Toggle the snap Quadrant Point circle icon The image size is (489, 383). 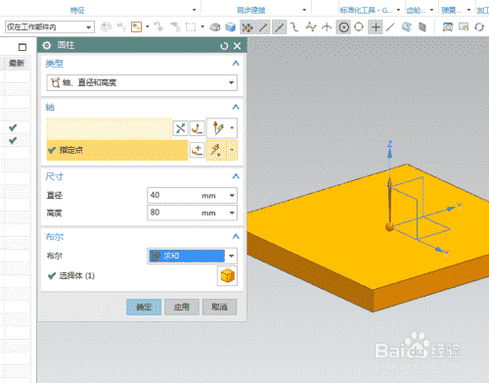[359, 27]
